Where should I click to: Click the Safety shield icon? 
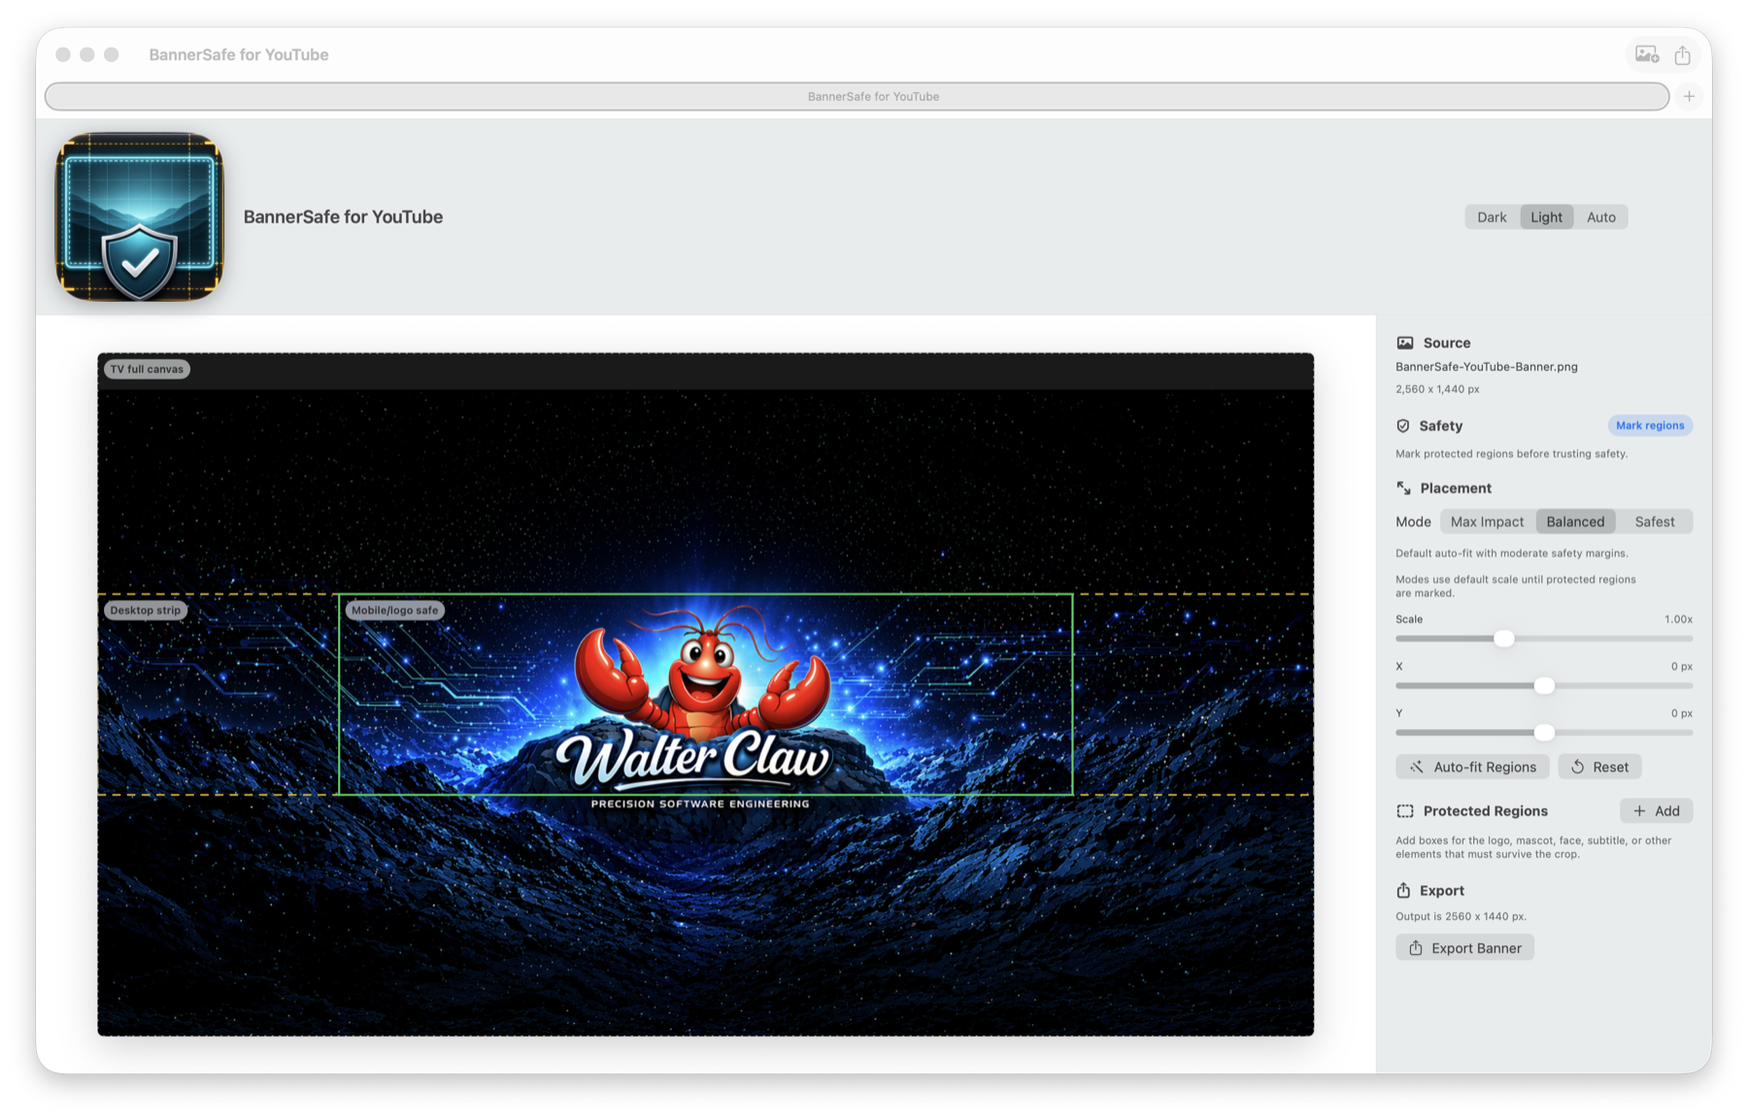click(x=1403, y=426)
